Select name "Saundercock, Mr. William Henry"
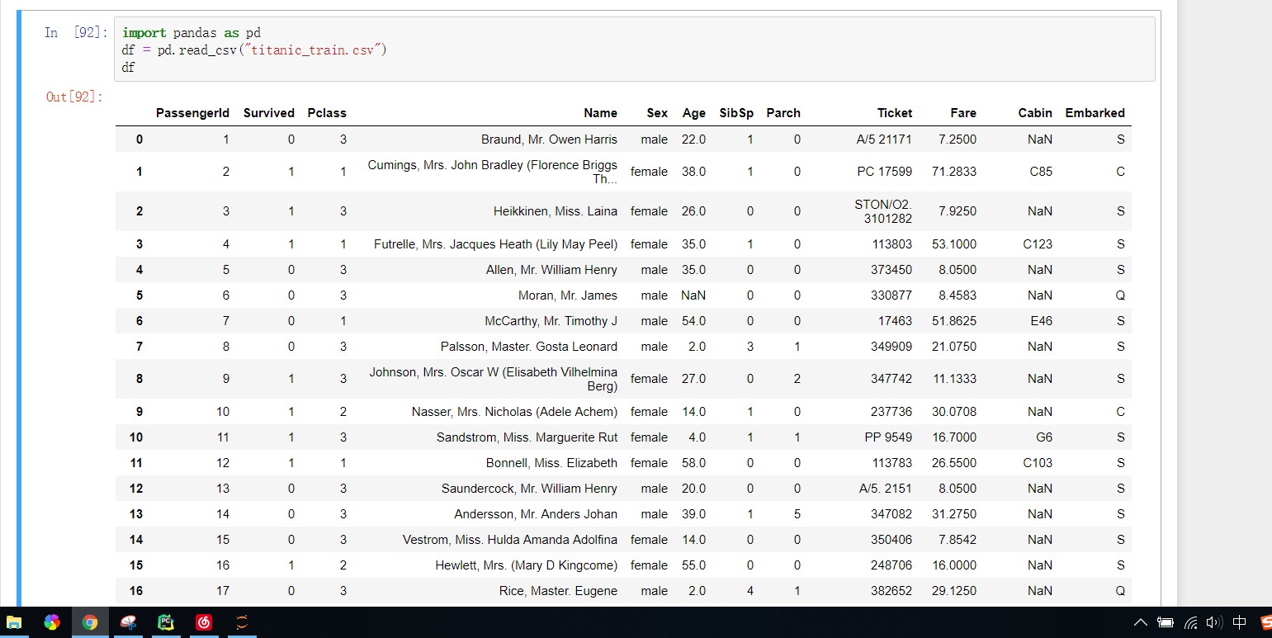The image size is (1272, 638). click(x=529, y=489)
